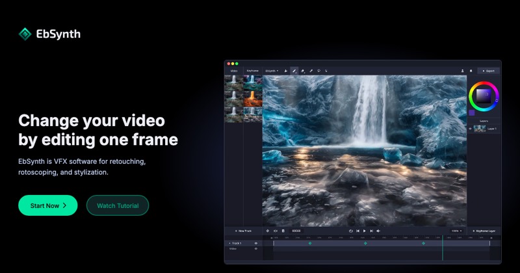The image size is (520, 273).
Task: Select the teal stylized waterfall thumbnail
Action: click(x=253, y=83)
